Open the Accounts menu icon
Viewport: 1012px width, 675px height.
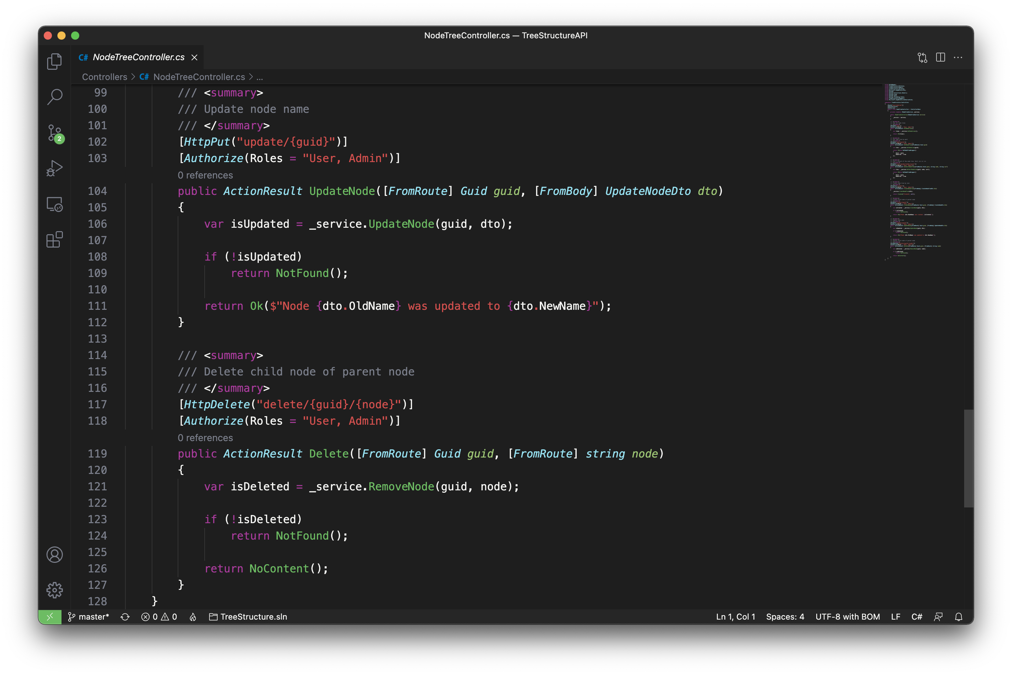pos(55,555)
